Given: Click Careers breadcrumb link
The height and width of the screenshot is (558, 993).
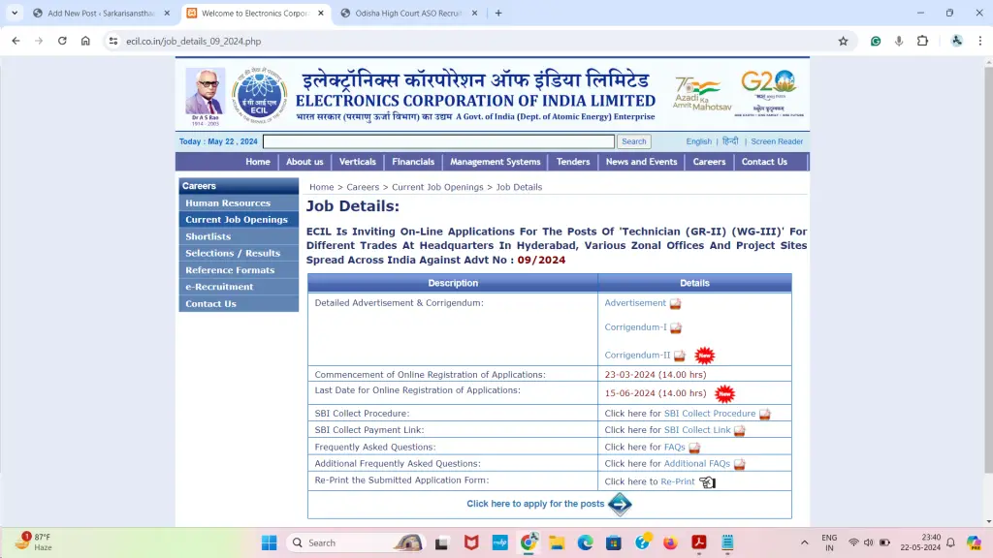Looking at the screenshot, I should (363, 187).
